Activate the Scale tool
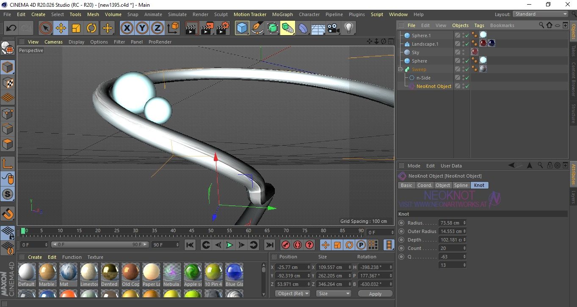577x307 pixels. 76,28
